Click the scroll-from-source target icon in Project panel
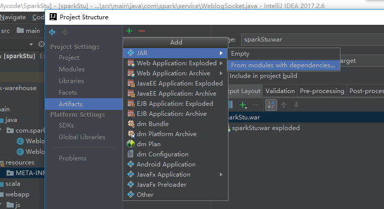The width and height of the screenshot is (384, 209). pos(42,44)
